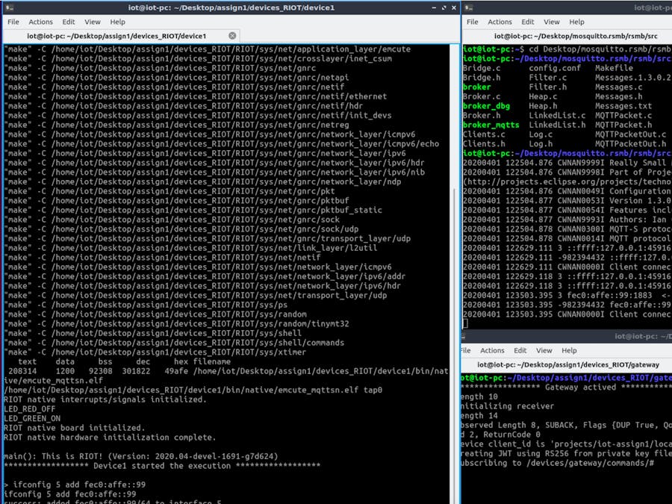Click '/devices/gateway/commands/#' subscribing line
Viewport: 672px width, 504px height.
[557, 463]
